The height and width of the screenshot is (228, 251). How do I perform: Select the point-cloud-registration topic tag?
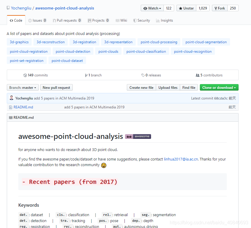tap(29, 52)
